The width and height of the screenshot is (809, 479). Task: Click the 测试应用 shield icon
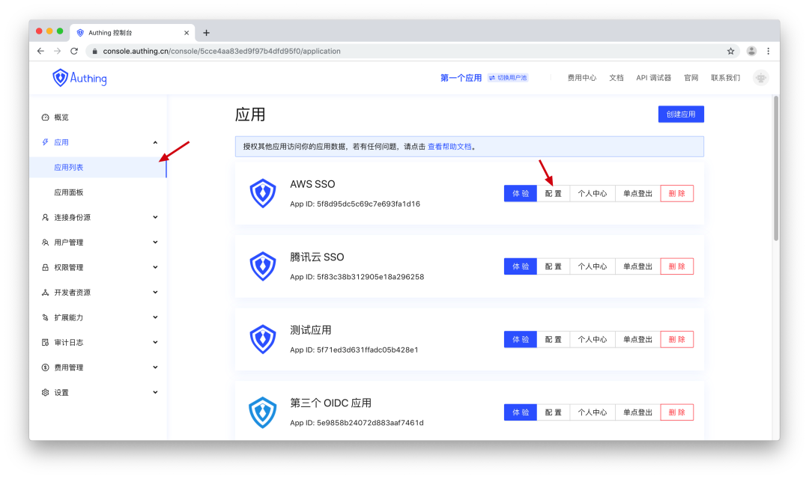point(263,339)
